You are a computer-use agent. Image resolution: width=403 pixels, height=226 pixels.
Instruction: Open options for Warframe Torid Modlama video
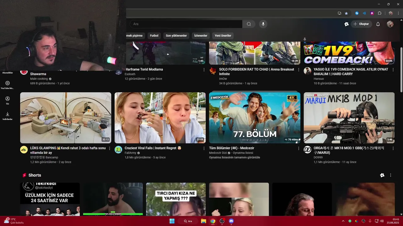204,70
